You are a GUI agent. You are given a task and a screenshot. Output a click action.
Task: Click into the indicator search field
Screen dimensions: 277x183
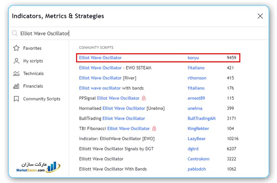point(135,33)
